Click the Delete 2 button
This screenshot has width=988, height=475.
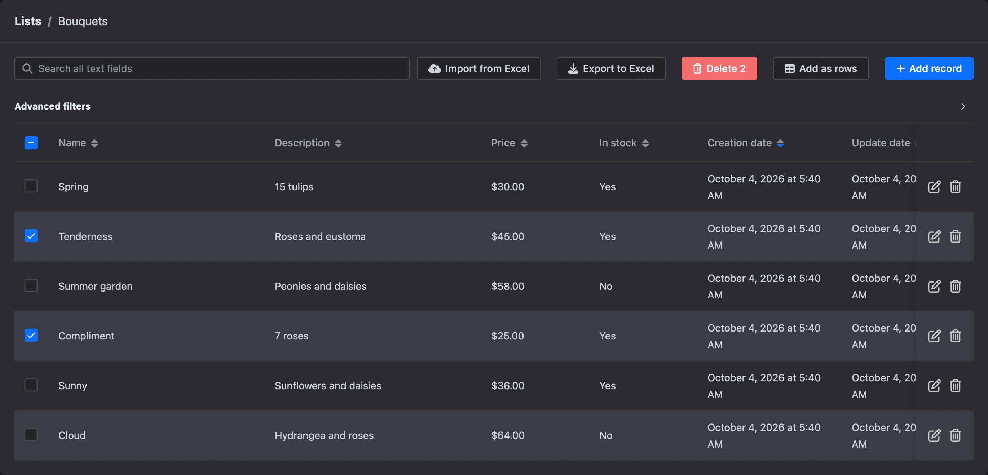[x=719, y=68]
